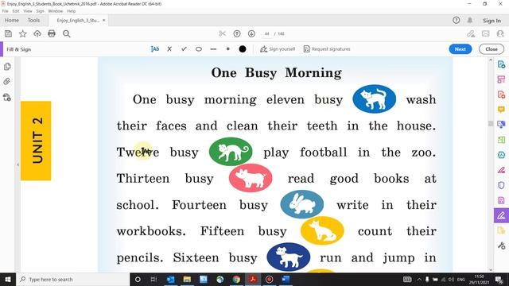Open the Windows Start menu
This screenshot has width=509, height=286.
click(x=8, y=279)
